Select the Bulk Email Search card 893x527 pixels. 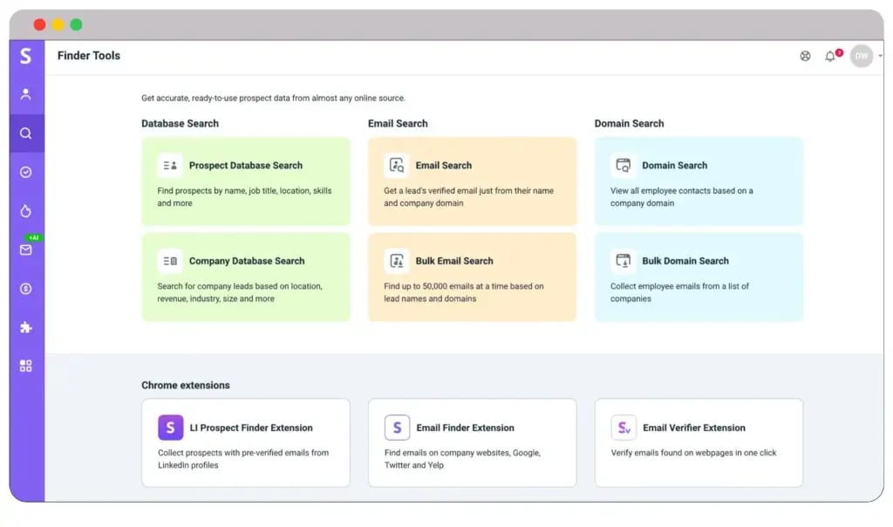tap(472, 277)
